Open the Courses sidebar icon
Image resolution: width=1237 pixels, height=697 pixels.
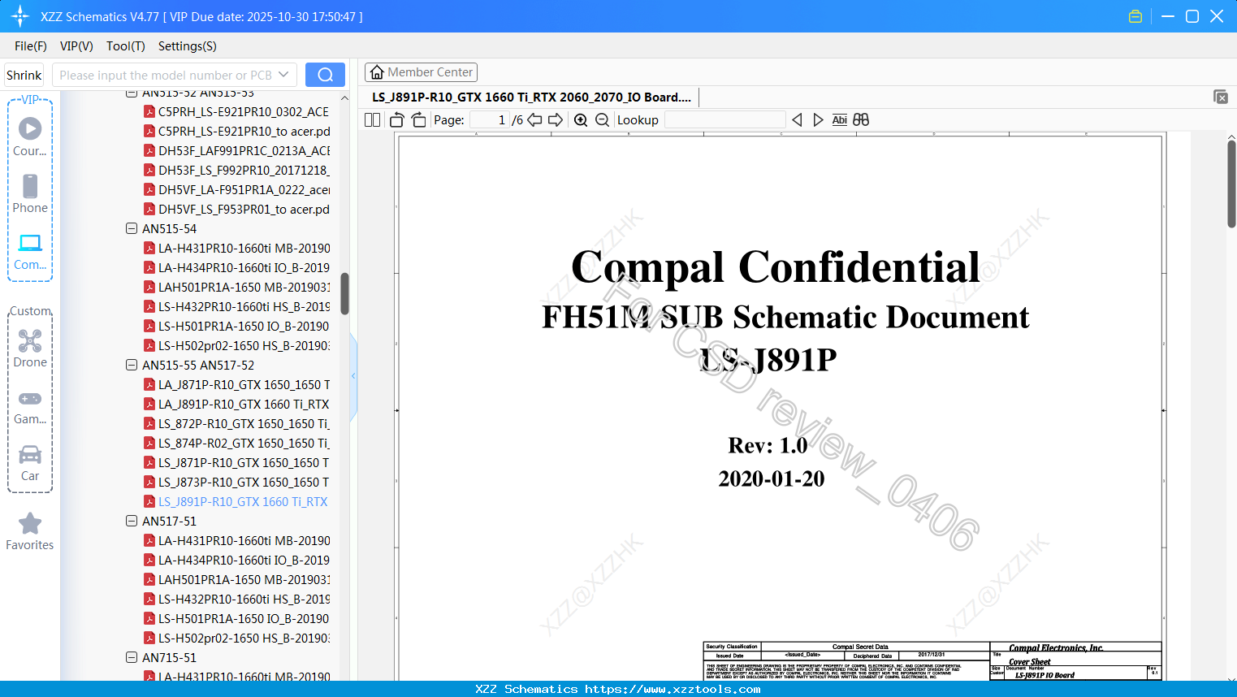[x=30, y=136]
